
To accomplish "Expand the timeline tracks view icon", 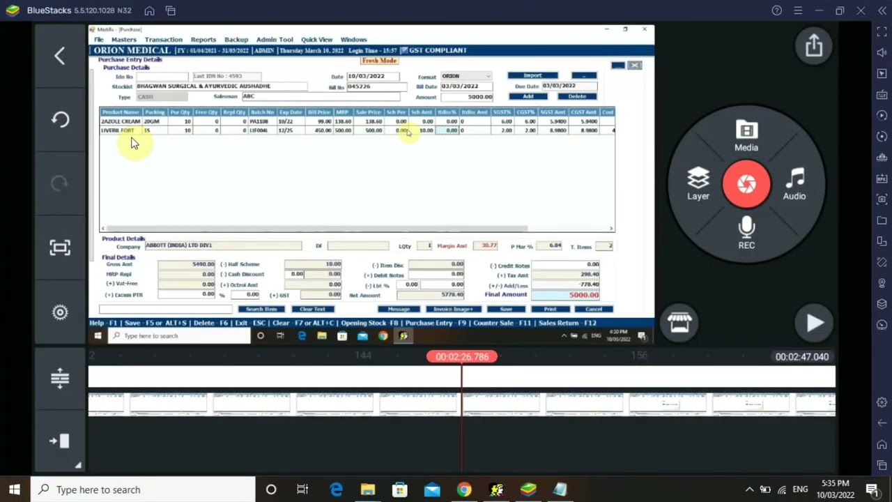I will click(x=60, y=378).
